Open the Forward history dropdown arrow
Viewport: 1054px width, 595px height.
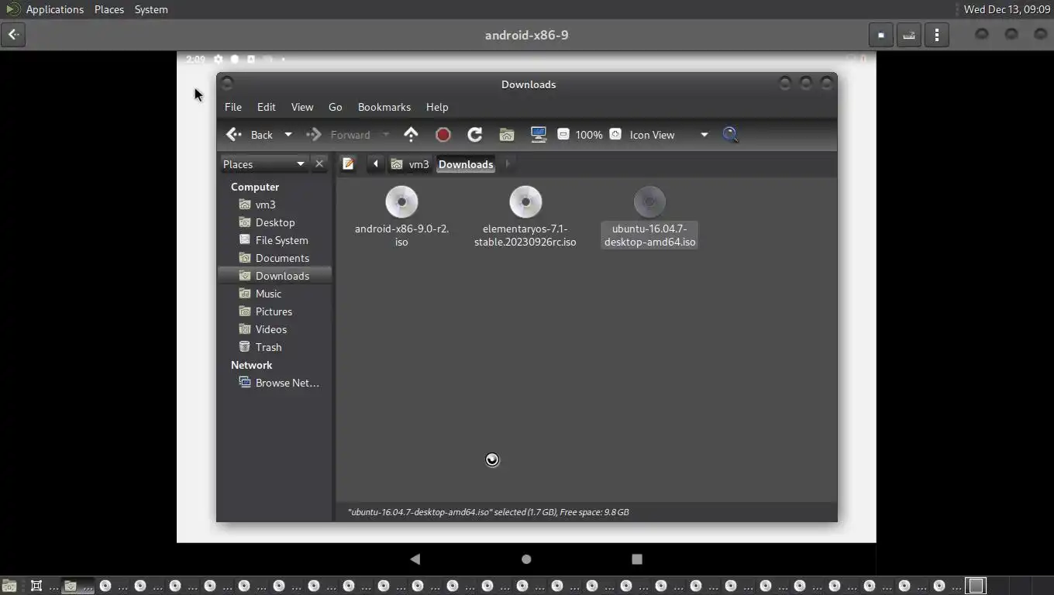386,135
